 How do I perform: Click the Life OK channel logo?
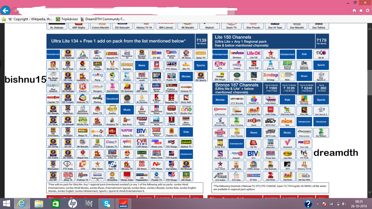[254, 54]
